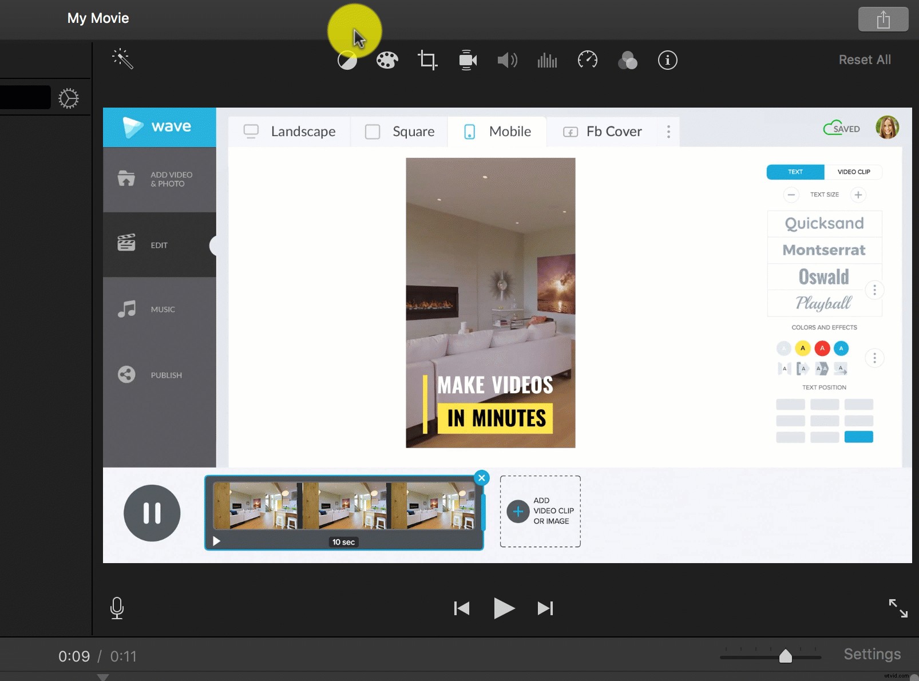The width and height of the screenshot is (919, 681).
Task: Open the color filter overlay tool
Action: (627, 60)
